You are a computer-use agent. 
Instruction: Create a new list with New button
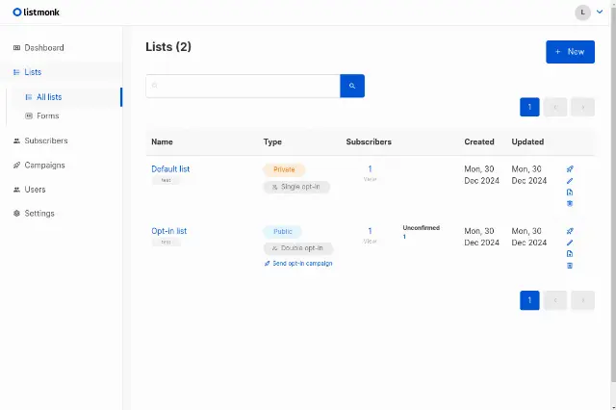(x=570, y=52)
